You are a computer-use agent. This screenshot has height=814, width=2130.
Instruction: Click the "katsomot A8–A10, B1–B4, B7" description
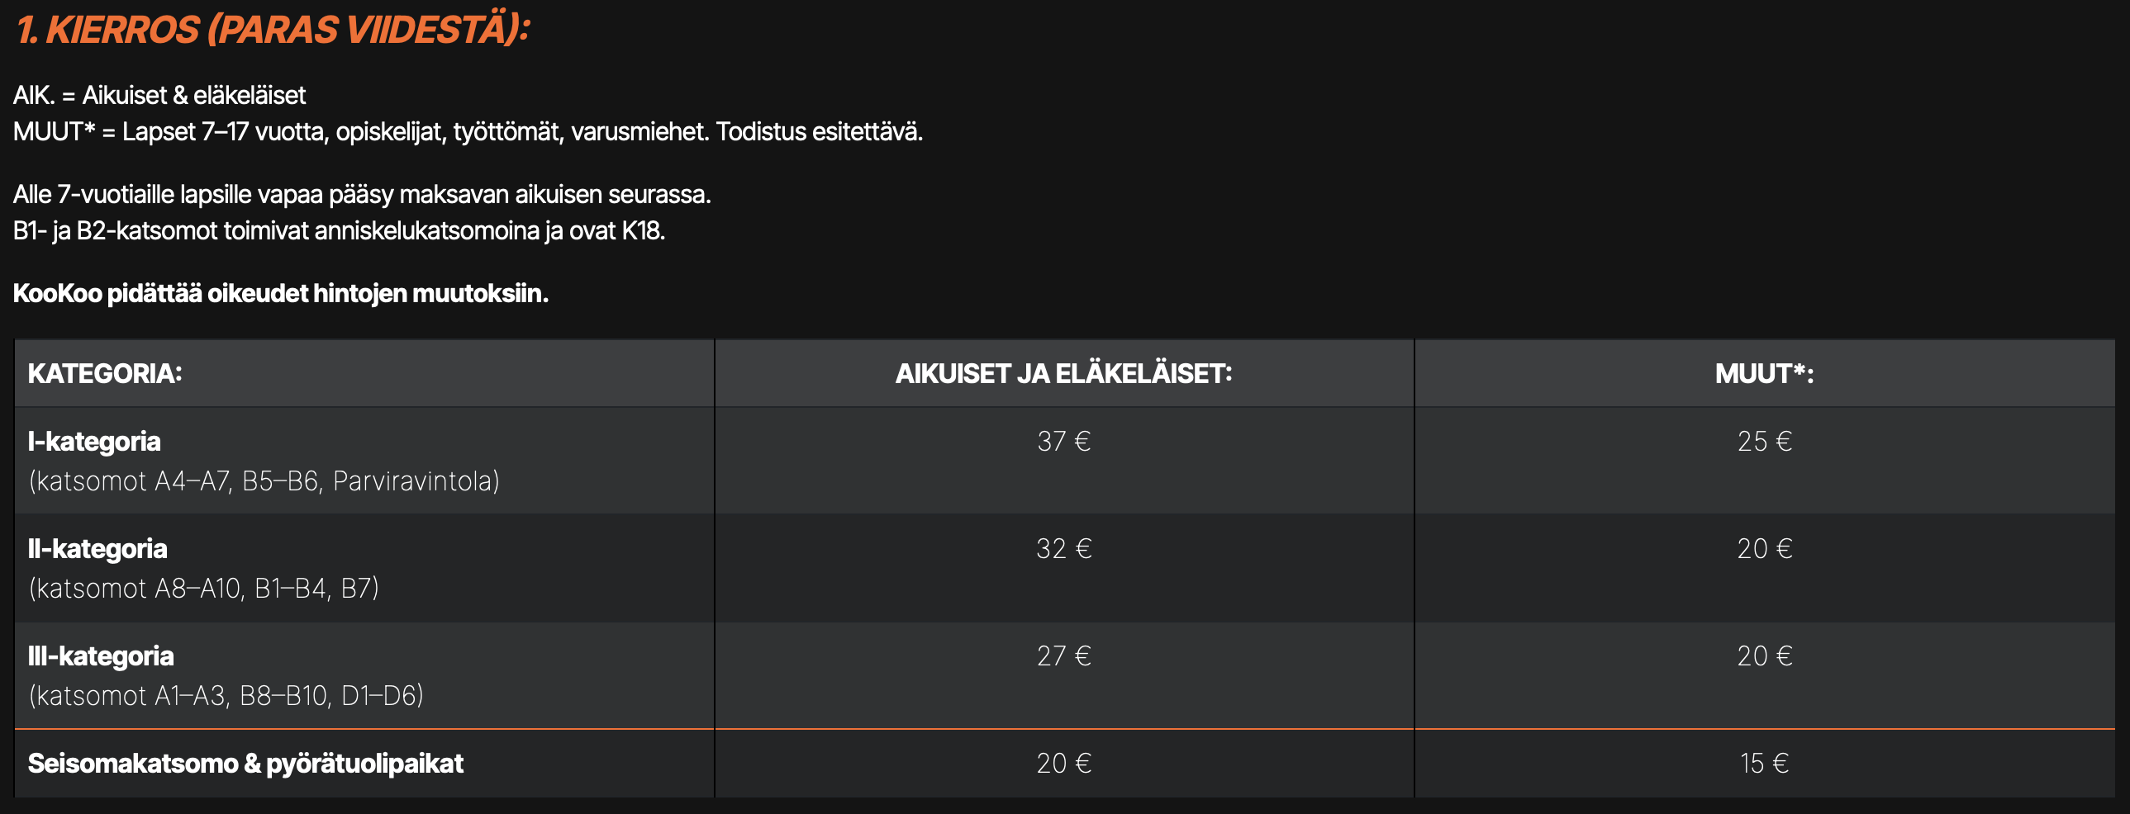[x=203, y=589]
